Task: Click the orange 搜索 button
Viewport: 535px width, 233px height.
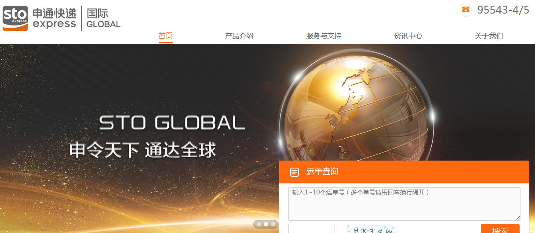Action: pyautogui.click(x=500, y=229)
